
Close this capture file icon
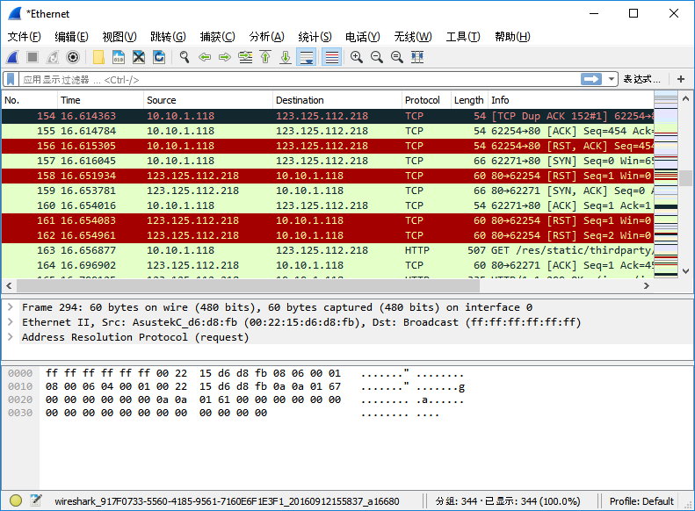[x=139, y=57]
